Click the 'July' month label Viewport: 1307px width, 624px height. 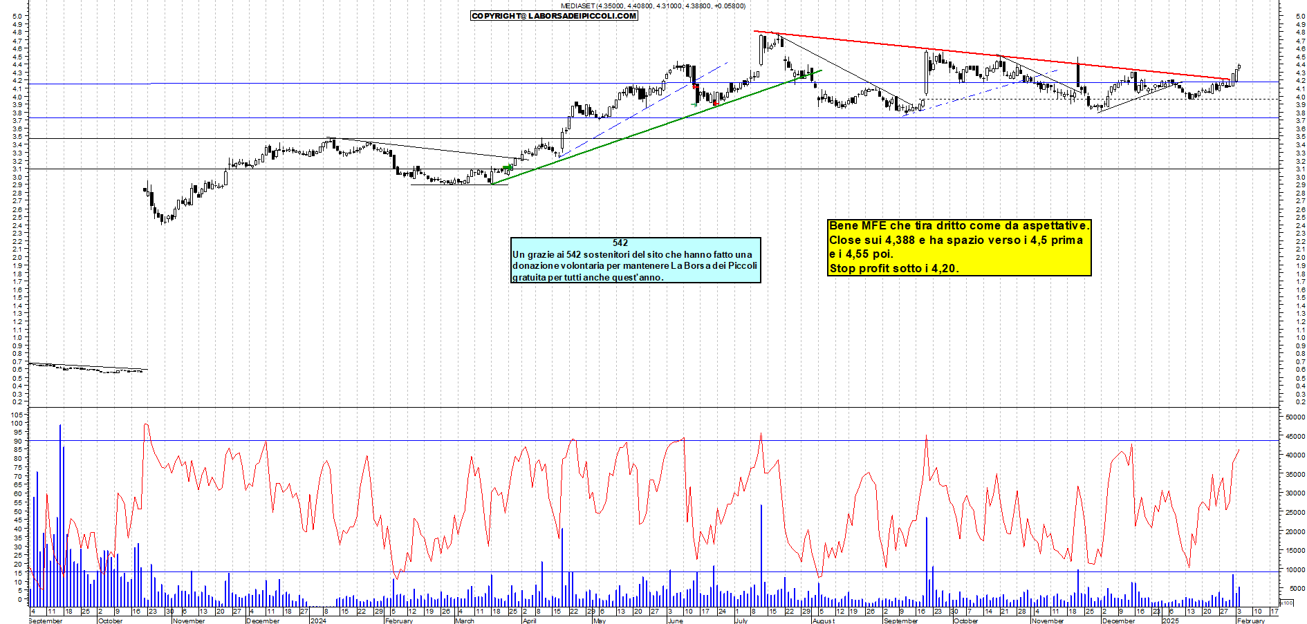click(x=741, y=621)
